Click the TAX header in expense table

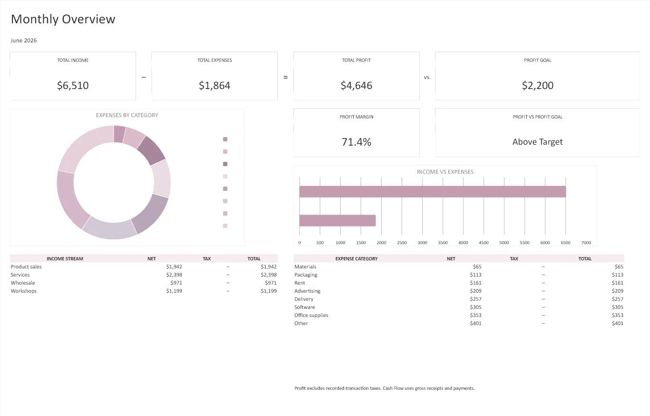pos(514,259)
